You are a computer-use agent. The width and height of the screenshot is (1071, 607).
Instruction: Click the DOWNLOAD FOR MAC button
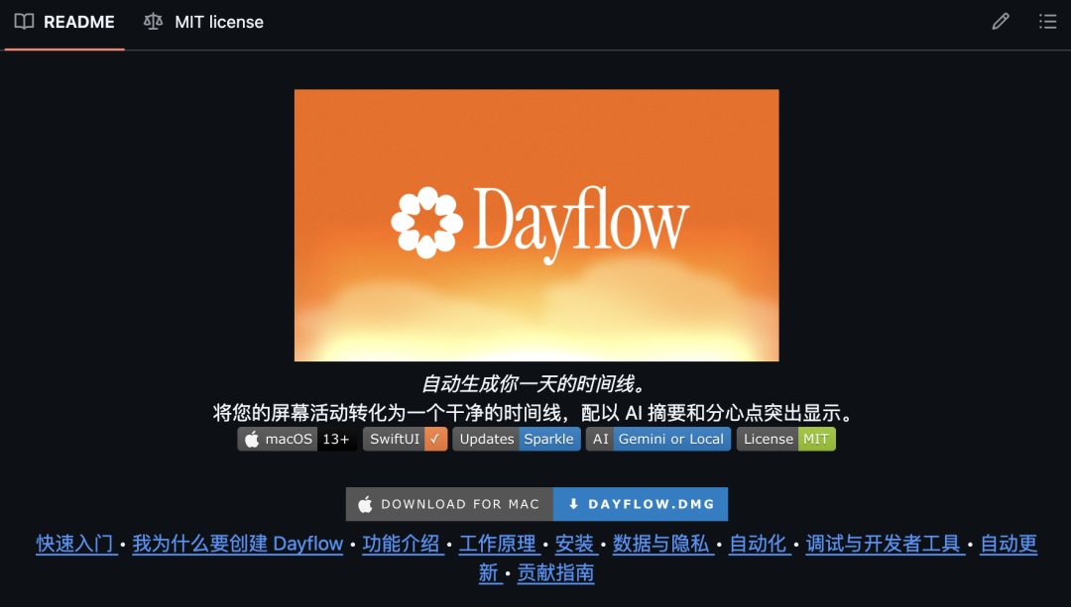[448, 504]
